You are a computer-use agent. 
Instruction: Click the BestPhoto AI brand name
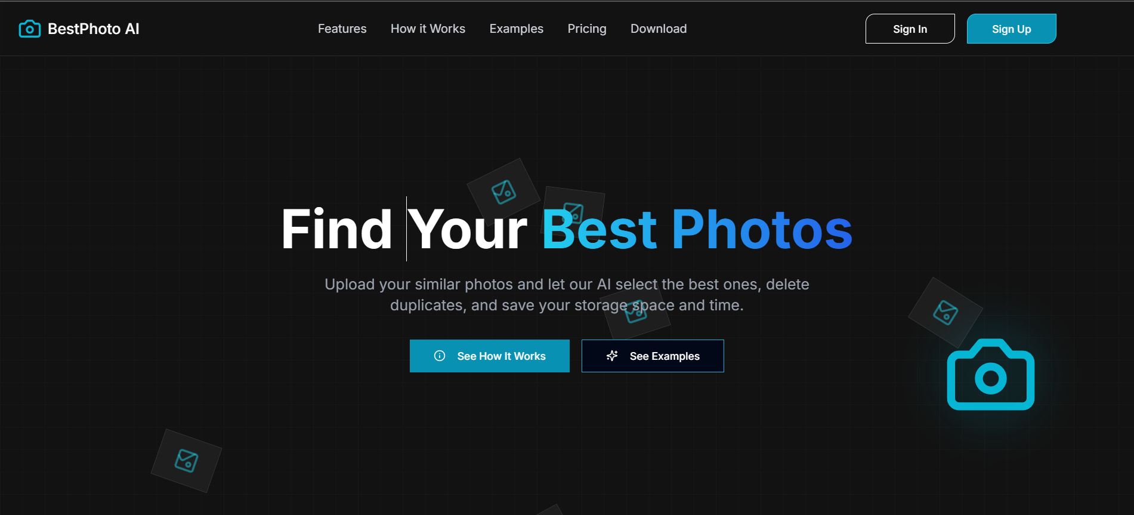pos(94,29)
